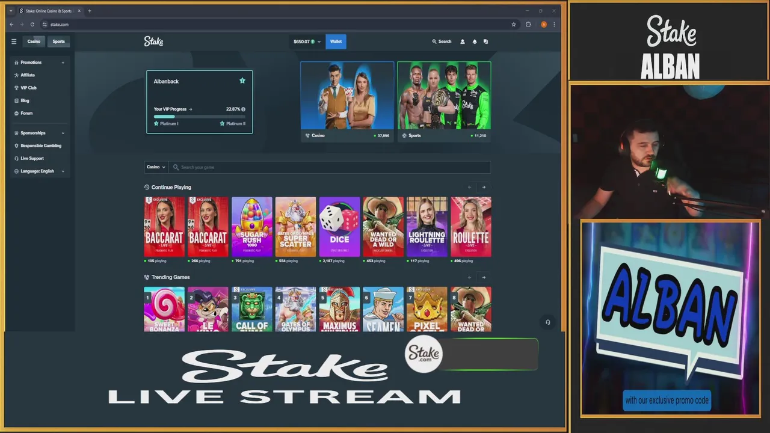Open Maximus trending game number 5
Viewport: 770px width, 433px height.
pyautogui.click(x=339, y=309)
